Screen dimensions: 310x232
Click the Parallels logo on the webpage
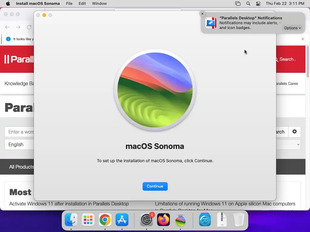click(19, 59)
